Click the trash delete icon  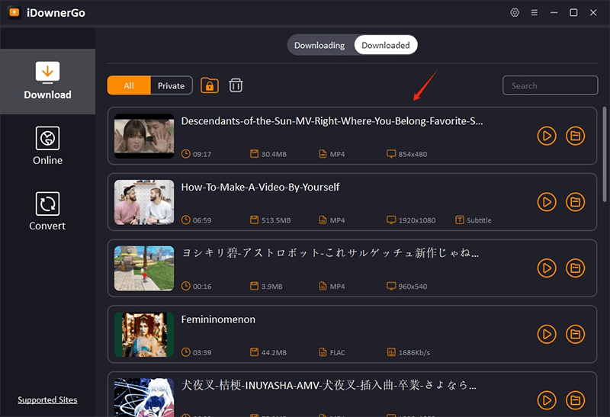click(x=236, y=85)
